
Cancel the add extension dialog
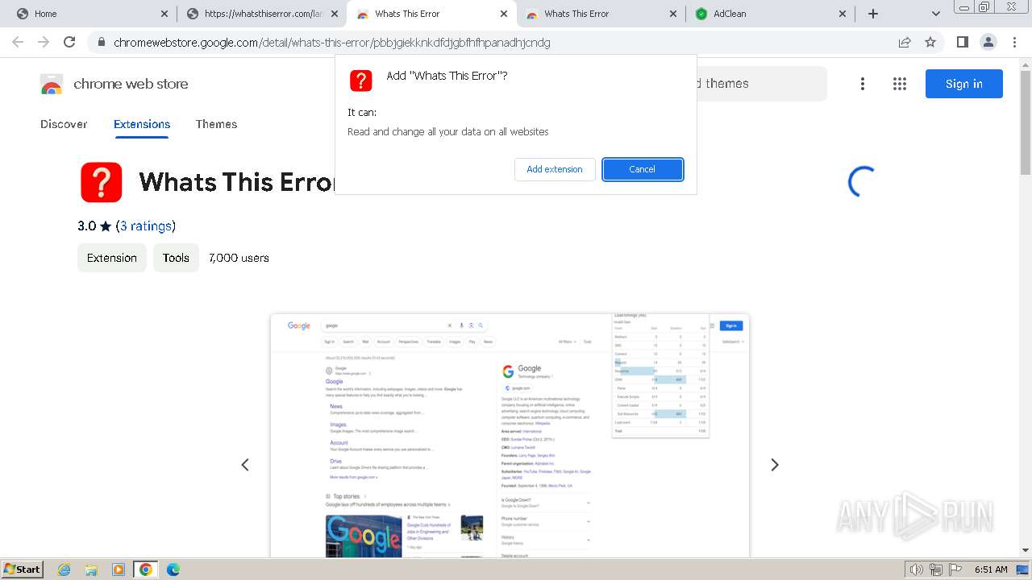click(643, 169)
